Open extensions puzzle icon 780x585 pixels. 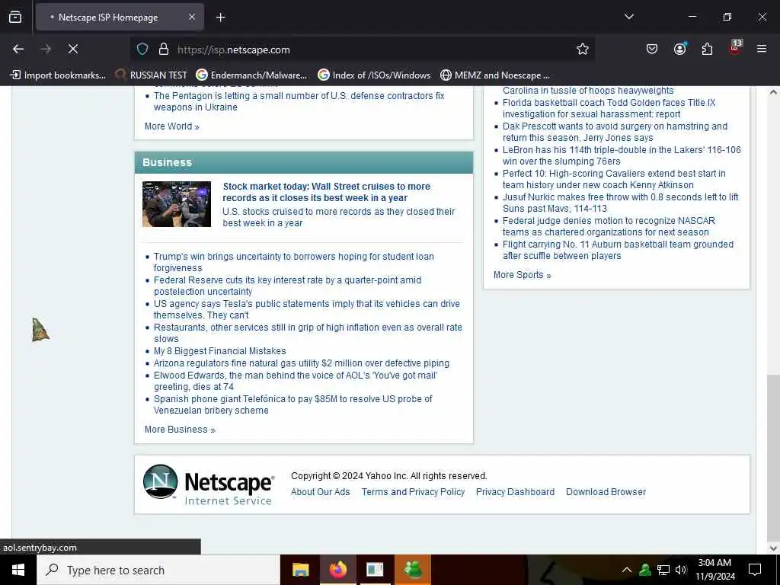tap(707, 49)
